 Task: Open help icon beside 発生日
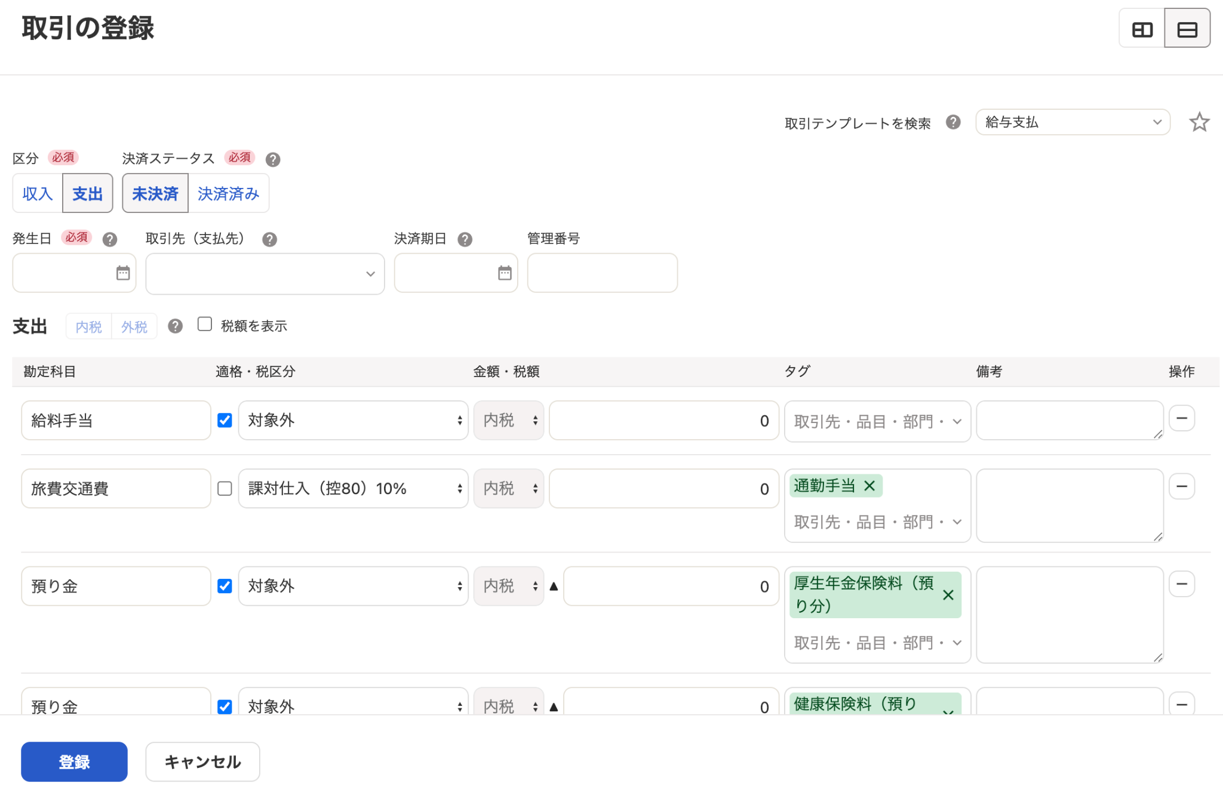[x=110, y=239]
